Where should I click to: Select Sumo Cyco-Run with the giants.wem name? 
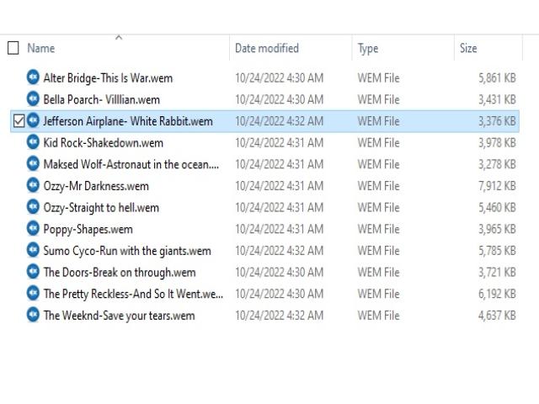(127, 251)
